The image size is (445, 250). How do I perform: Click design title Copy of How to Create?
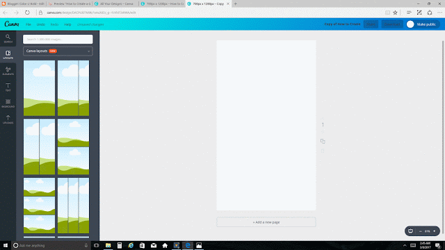point(342,24)
